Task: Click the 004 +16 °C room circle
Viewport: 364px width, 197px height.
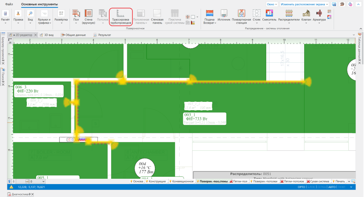Action: click(x=145, y=168)
